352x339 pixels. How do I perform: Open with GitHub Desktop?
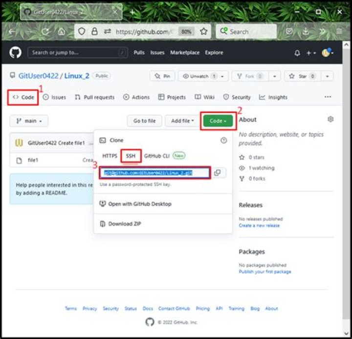click(x=135, y=204)
